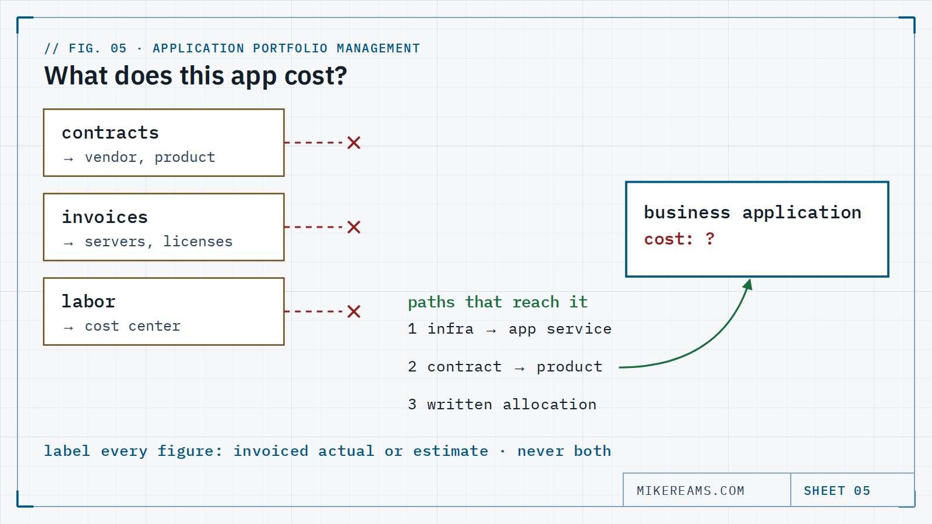Click the red X next to invoices

click(x=354, y=227)
